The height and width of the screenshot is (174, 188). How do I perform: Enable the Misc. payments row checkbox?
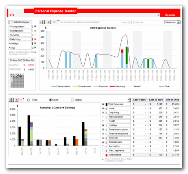point(103,151)
